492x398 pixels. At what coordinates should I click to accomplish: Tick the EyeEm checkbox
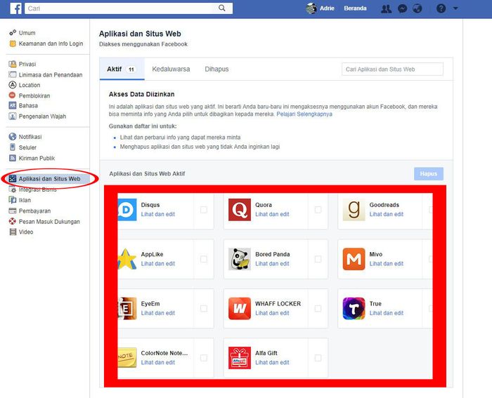(x=204, y=308)
